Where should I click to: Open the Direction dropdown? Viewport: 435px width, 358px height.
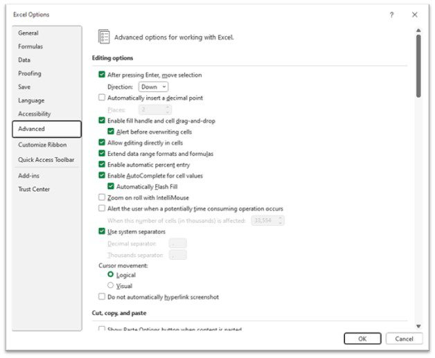[x=153, y=87]
